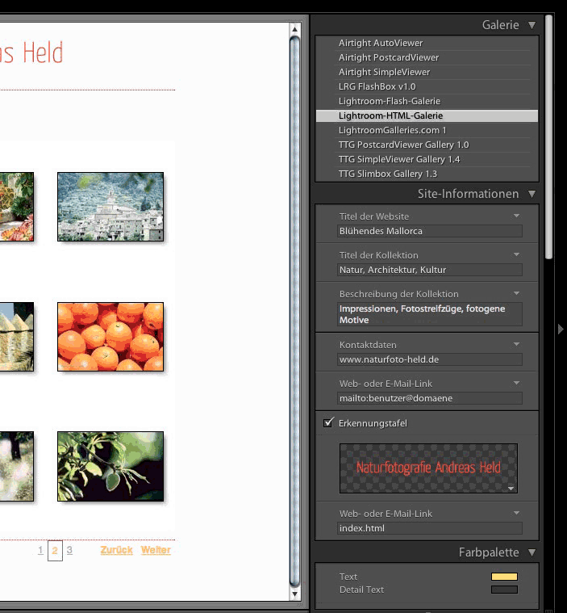Click the preview scrollbar down arrow
Viewport: 567px width, 613px height.
295,594
